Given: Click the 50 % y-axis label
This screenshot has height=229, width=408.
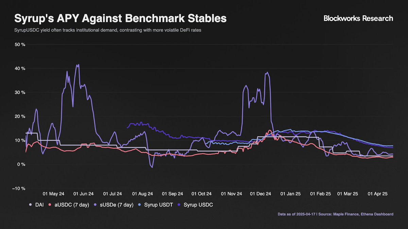Looking at the screenshot, I should click(20, 45).
